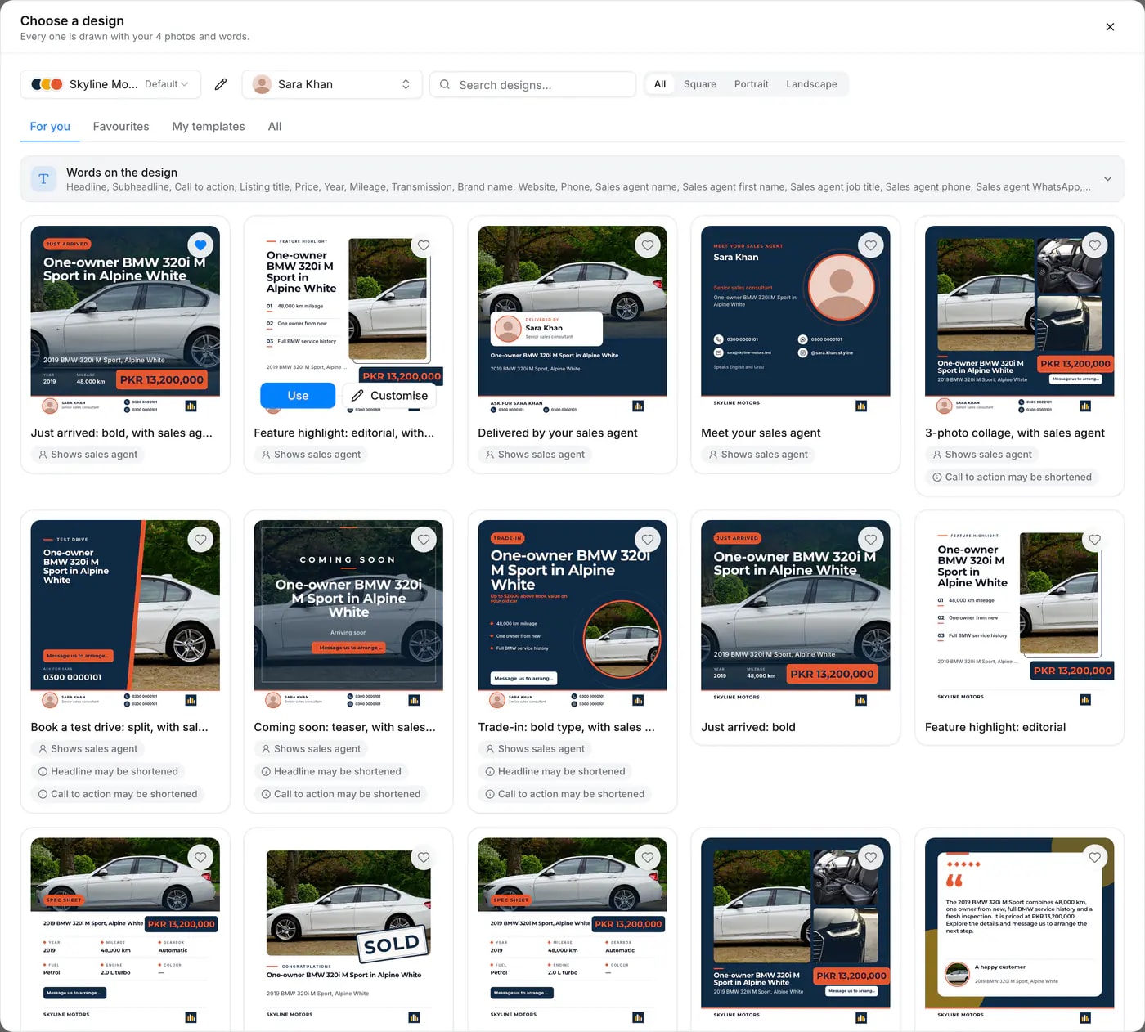Click the pencil edit brand icon
Screen dimensions: 1145x1032
221,84
